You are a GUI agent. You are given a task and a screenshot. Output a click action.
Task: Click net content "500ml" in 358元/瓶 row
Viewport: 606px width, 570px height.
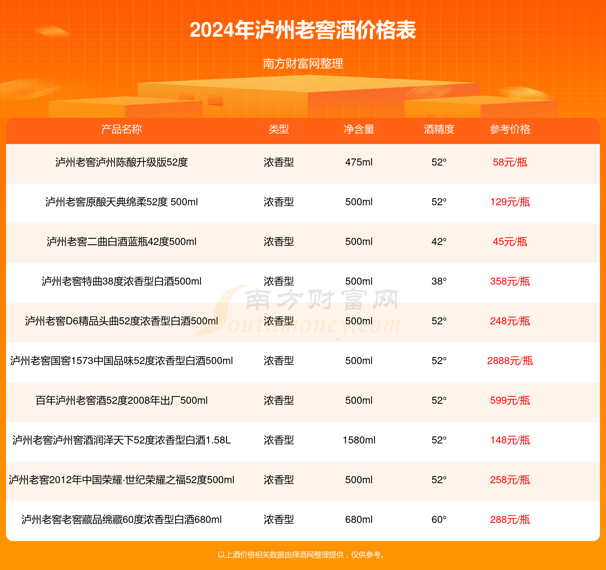[359, 281]
